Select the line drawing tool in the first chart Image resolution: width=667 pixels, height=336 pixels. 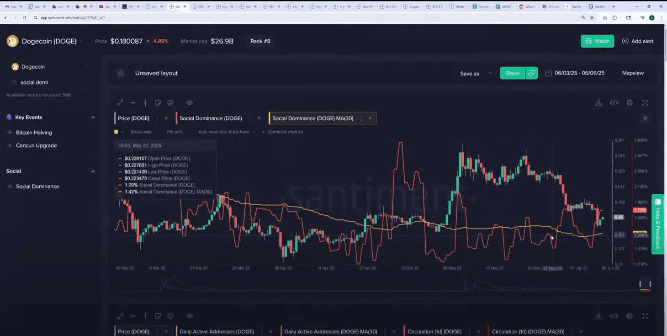coord(121,103)
